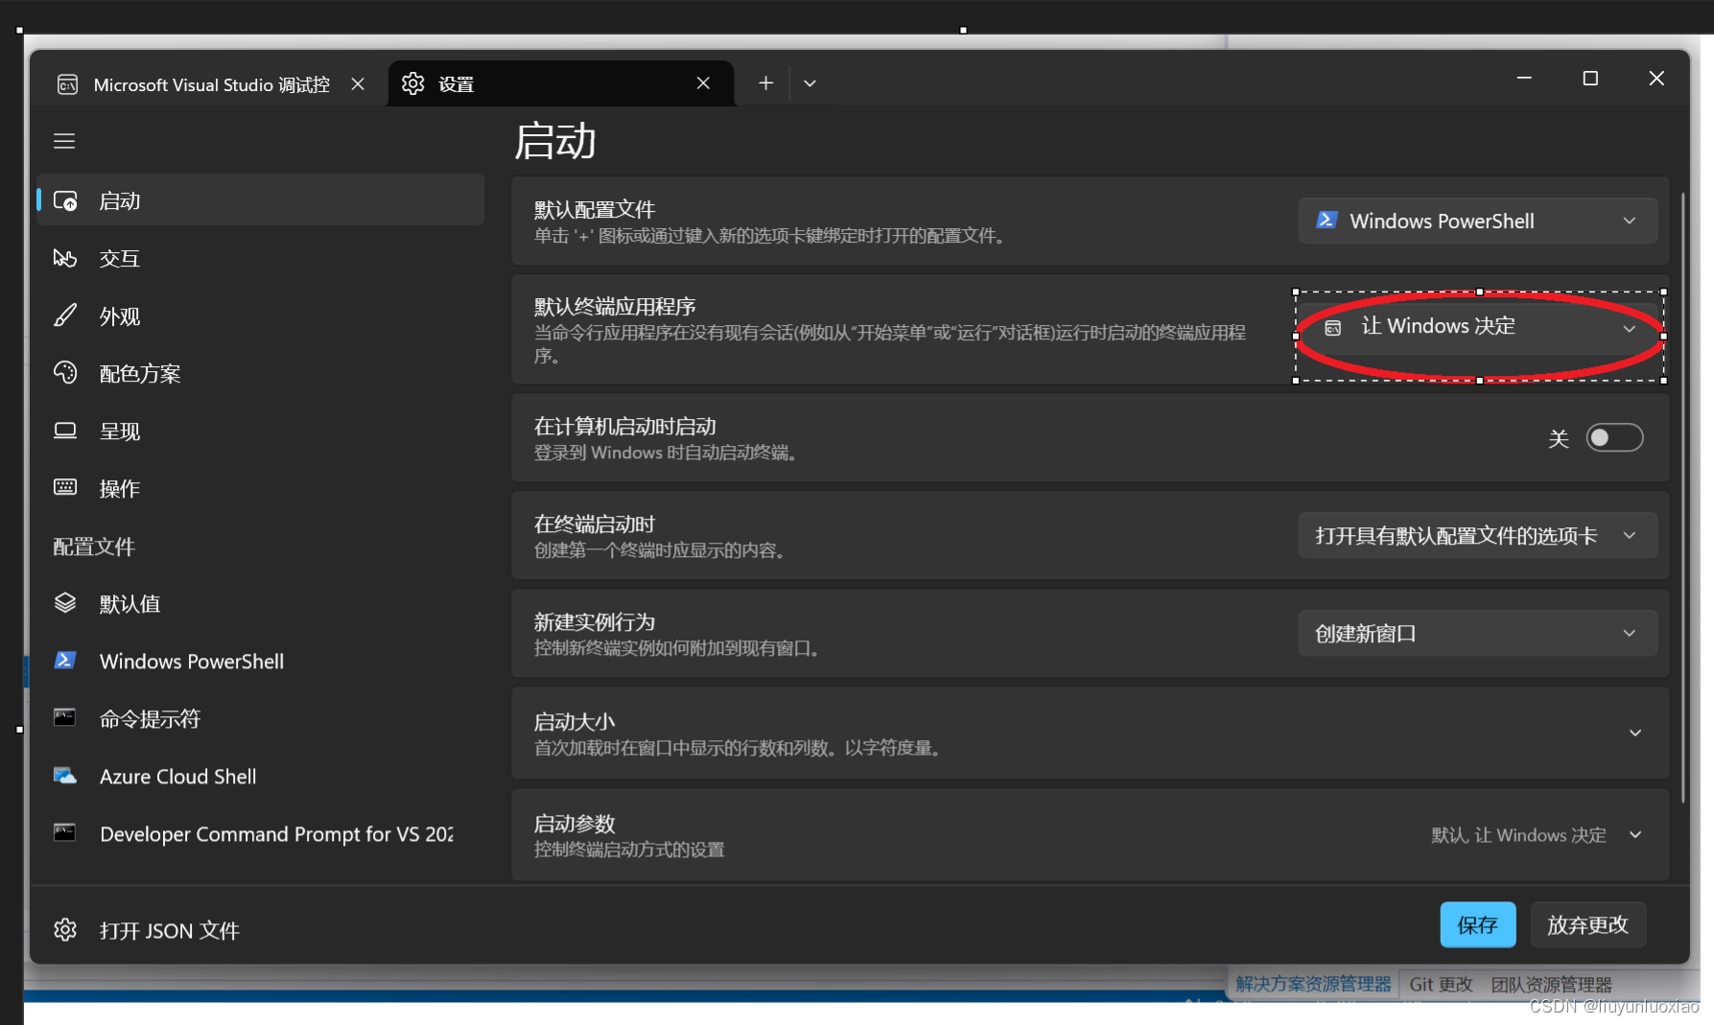Screen dimensions: 1714x1025
Task: Expand the launch size section
Action: point(1091,733)
